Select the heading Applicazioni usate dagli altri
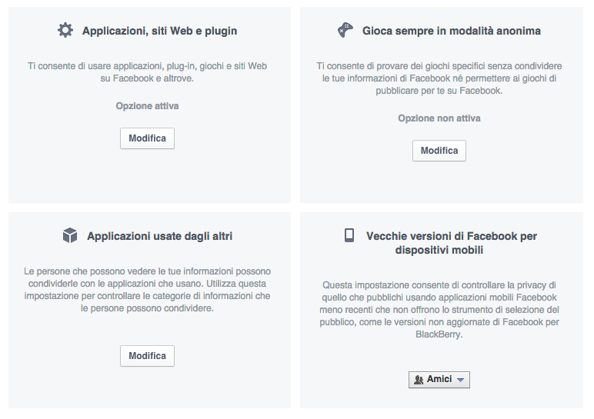This screenshot has height=419, width=594. (x=160, y=237)
